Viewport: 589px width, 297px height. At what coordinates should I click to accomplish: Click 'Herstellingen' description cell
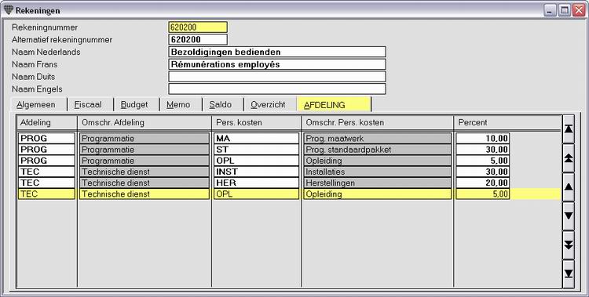[378, 183]
